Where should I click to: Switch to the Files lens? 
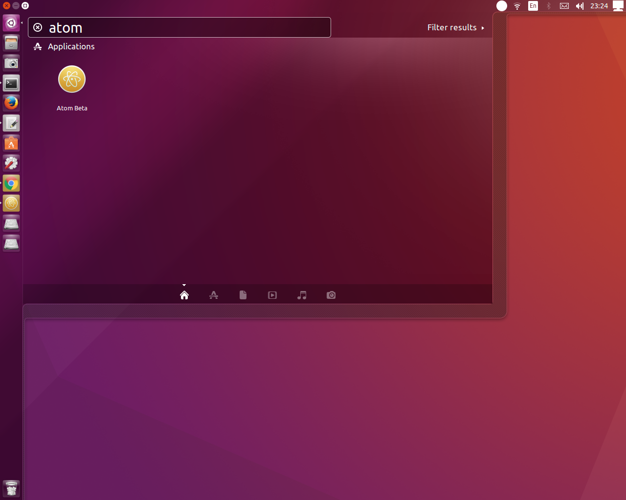[243, 295]
